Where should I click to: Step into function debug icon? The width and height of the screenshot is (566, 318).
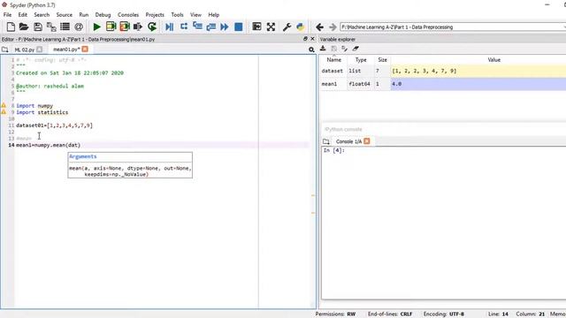click(x=197, y=26)
